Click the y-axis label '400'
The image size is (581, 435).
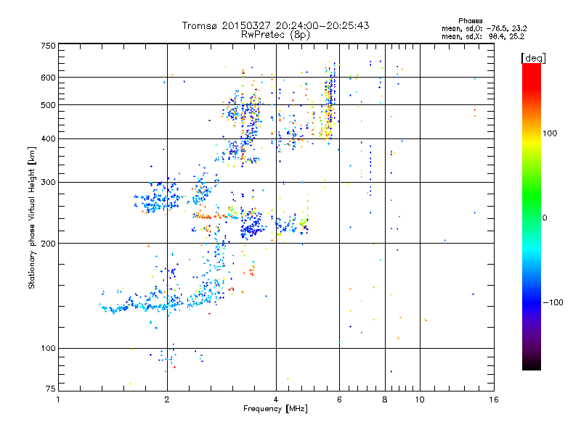pyautogui.click(x=48, y=139)
